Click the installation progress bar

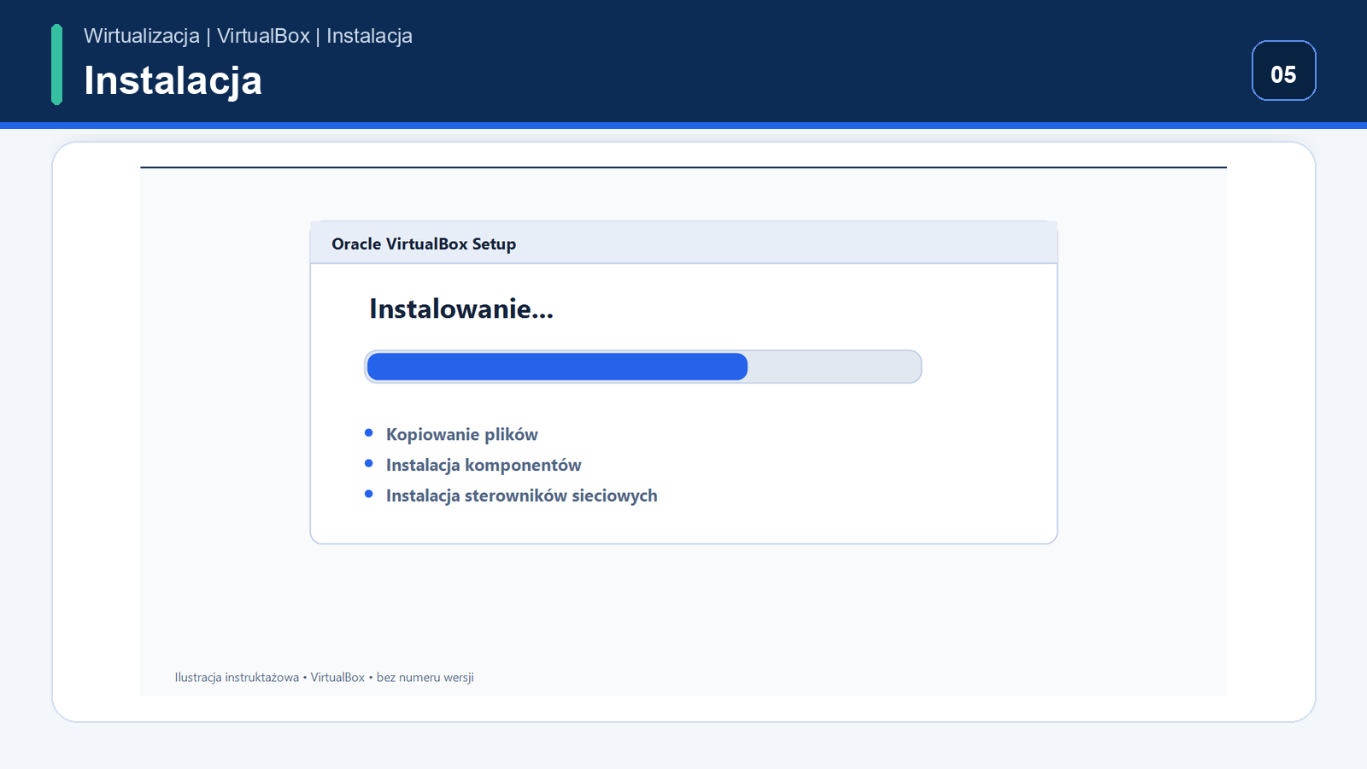(642, 367)
